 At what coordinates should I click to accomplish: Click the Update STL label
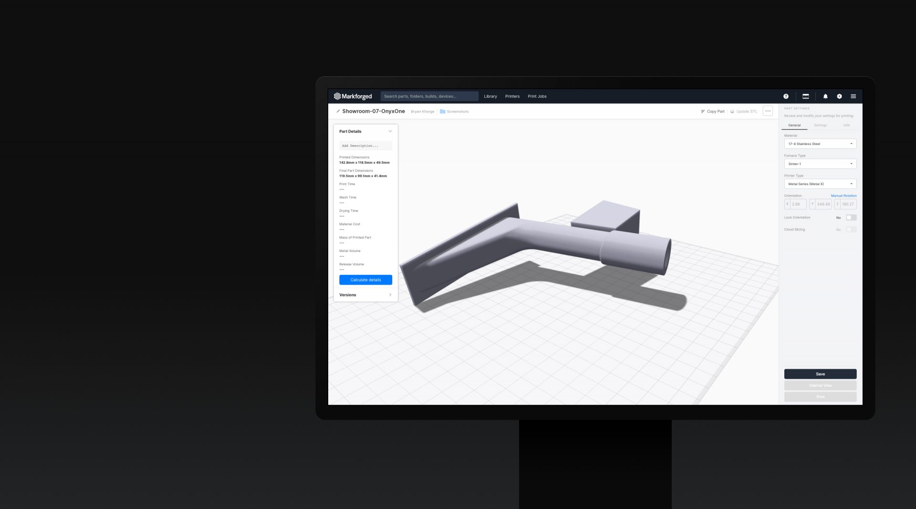(x=747, y=111)
